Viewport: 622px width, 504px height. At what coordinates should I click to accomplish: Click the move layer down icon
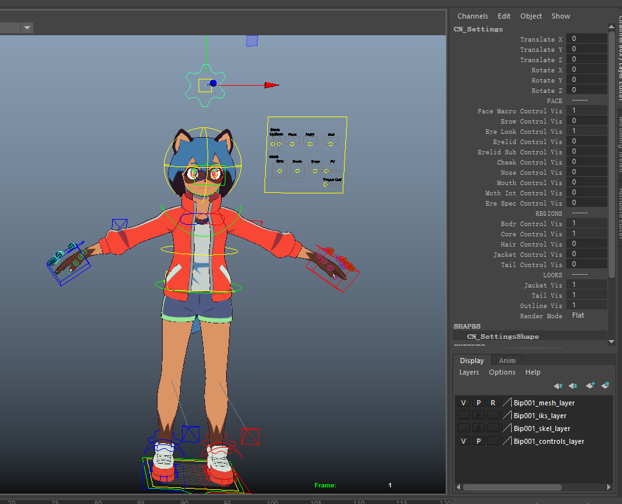(573, 386)
